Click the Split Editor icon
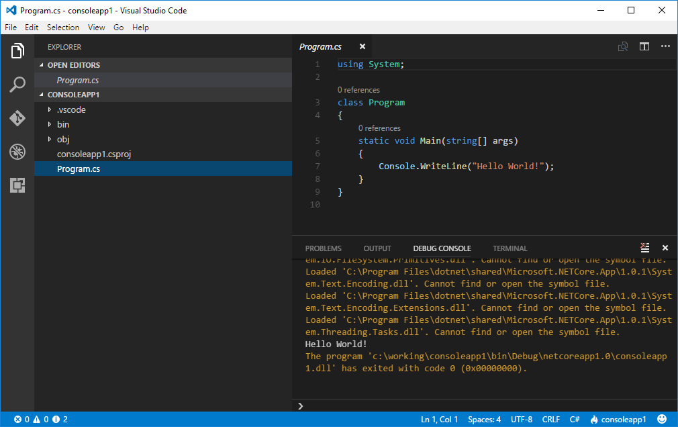The image size is (678, 427). point(644,46)
